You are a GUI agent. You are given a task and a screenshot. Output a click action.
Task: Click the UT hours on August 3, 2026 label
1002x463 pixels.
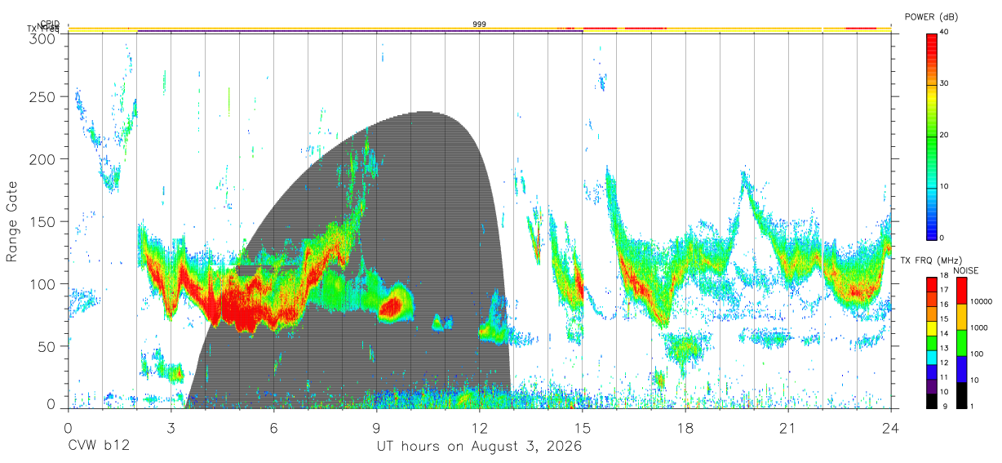pyautogui.click(x=479, y=447)
